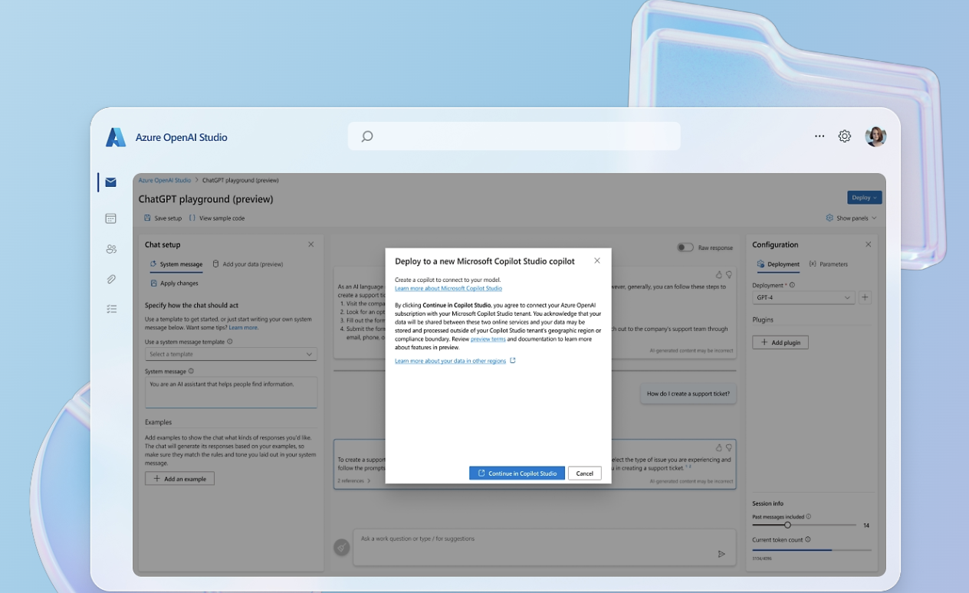The image size is (969, 593).
Task: Close the Deploy to Copilot Studio dialog
Action: coord(597,260)
